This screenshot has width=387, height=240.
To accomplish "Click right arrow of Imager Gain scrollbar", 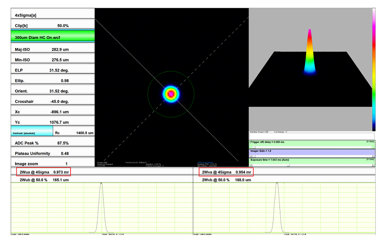I will [374, 156].
